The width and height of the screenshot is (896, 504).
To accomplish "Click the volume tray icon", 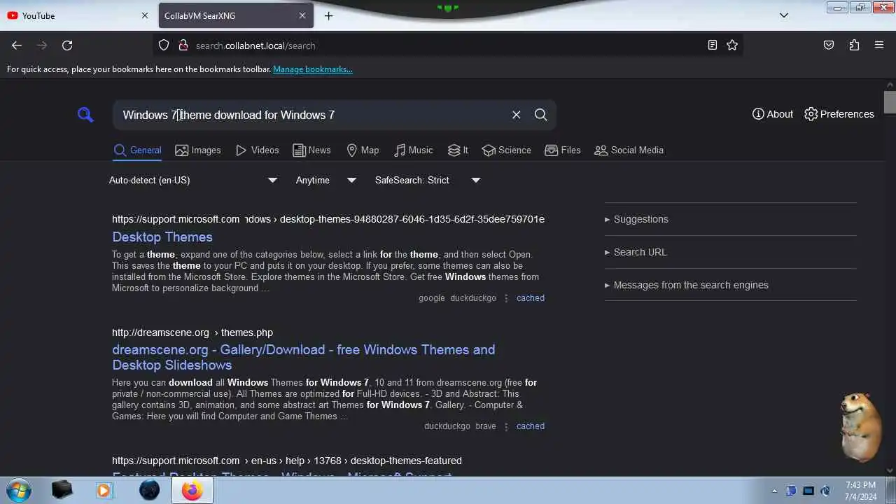I will (x=825, y=491).
